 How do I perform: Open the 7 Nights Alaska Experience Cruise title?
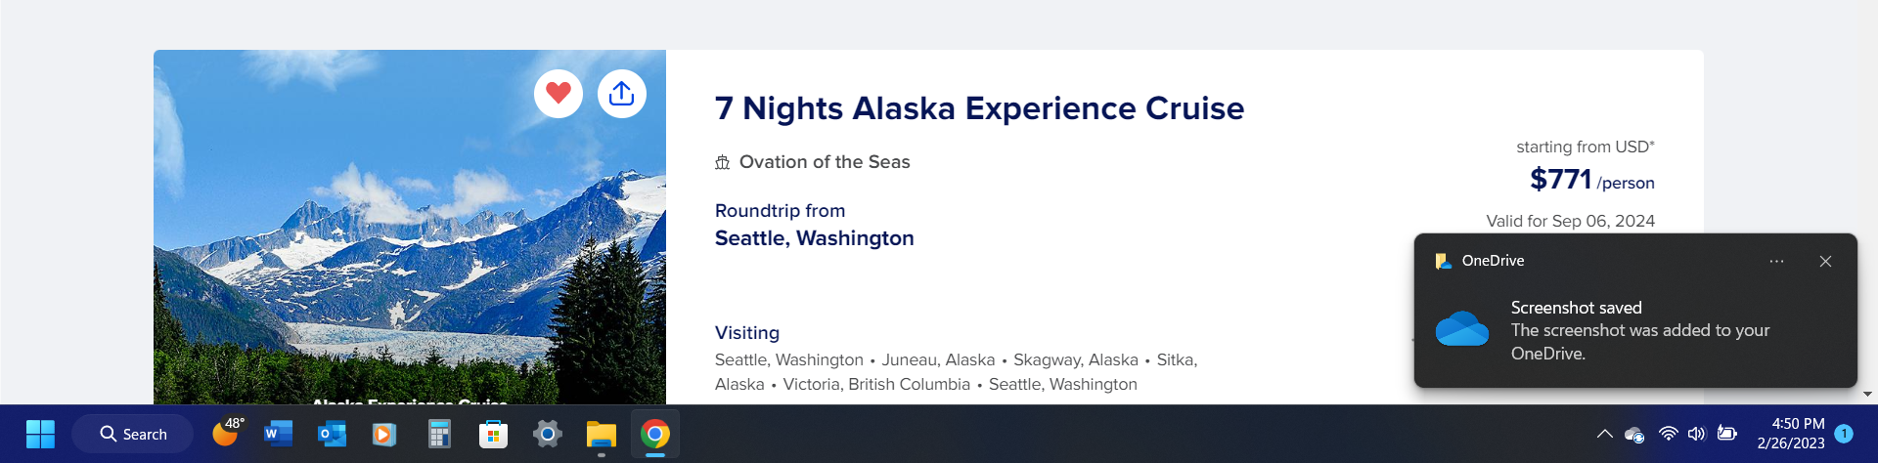coord(979,108)
